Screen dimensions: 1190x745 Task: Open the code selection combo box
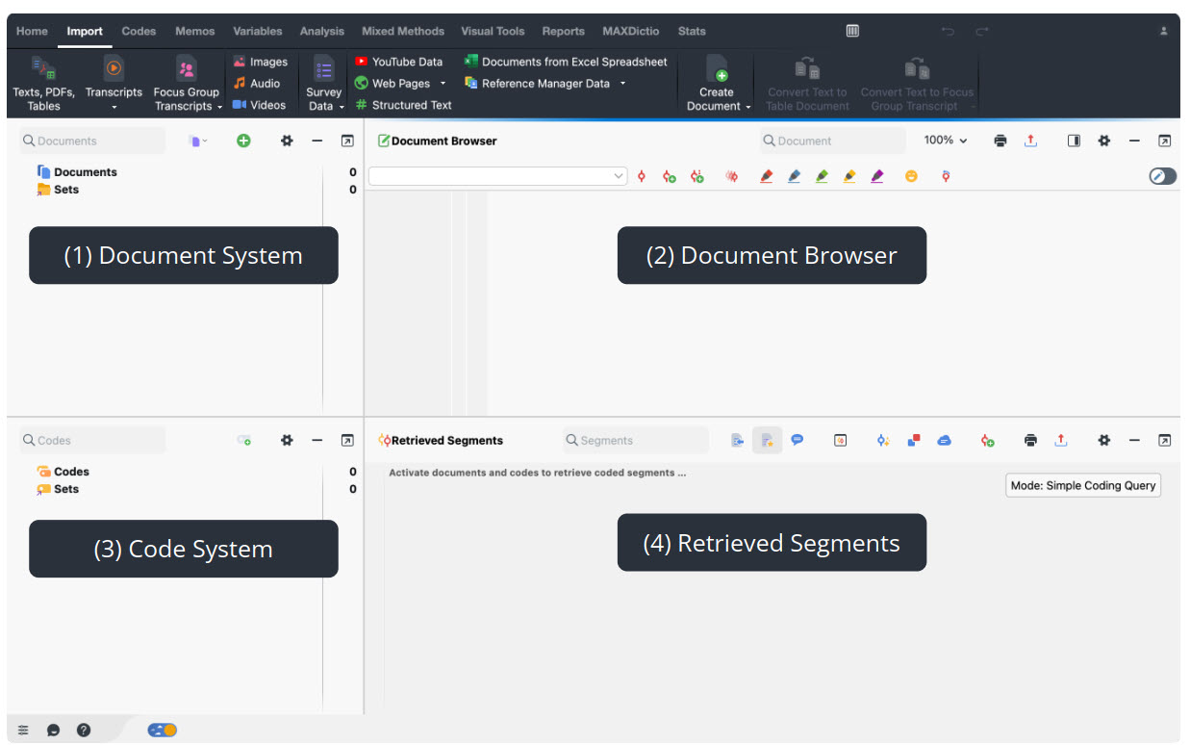coord(497,176)
